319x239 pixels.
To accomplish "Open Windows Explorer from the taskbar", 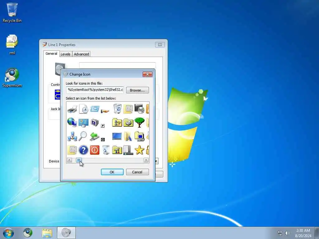I will [x=47, y=233].
